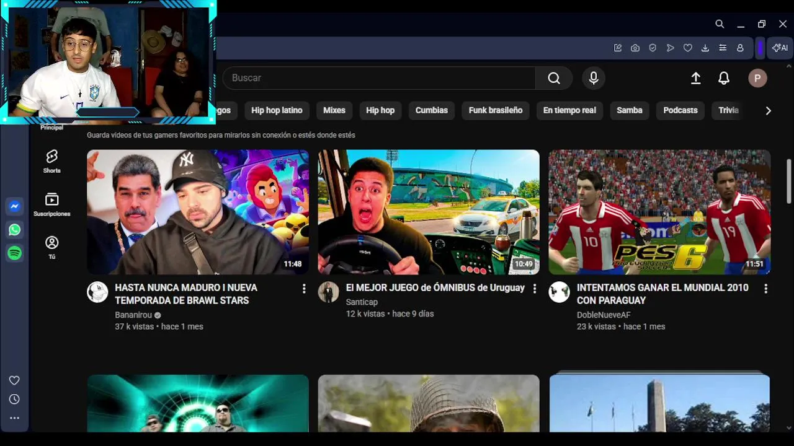Open the shield privacy protection icon
Screen dimensions: 794x446
point(653,48)
